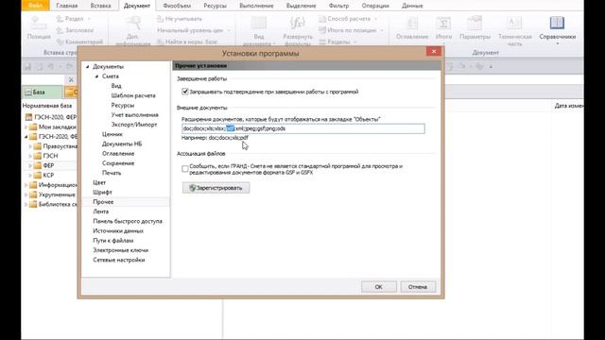
Task: Click the Техническая часть icon
Action: [x=514, y=23]
